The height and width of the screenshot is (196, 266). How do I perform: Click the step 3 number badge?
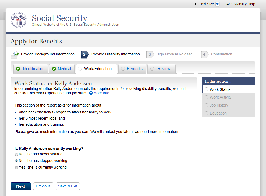[x=150, y=54]
